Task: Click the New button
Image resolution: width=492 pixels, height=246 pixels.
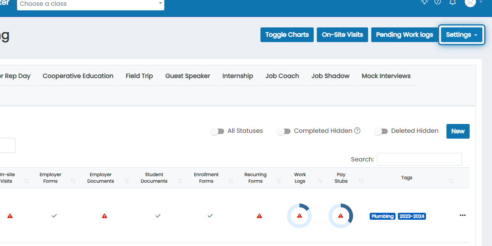Action: [x=458, y=131]
